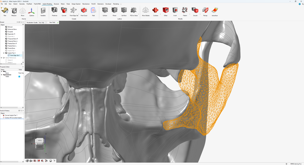This screenshot has width=304, height=165.
Task: Launch the Invert tool
Action: pos(175,11)
